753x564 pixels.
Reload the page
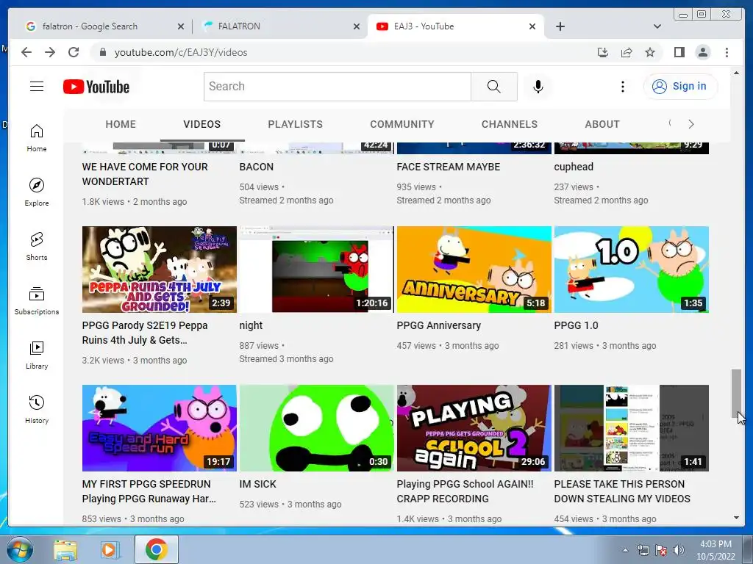coord(74,52)
